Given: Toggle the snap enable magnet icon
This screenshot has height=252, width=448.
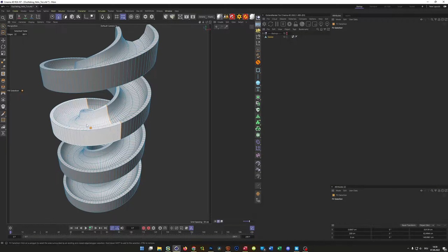Looking at the screenshot, I should (x=102, y=17).
